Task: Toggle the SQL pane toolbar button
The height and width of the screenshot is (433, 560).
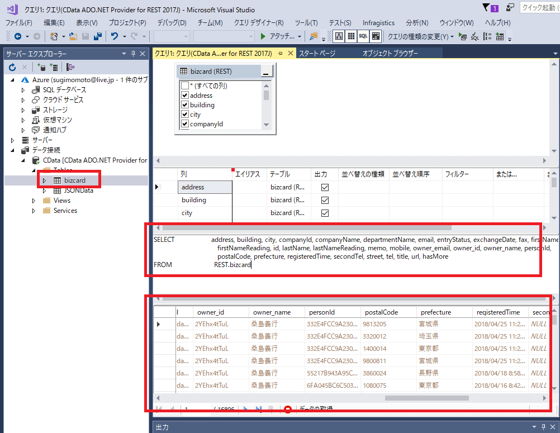Action: click(363, 36)
